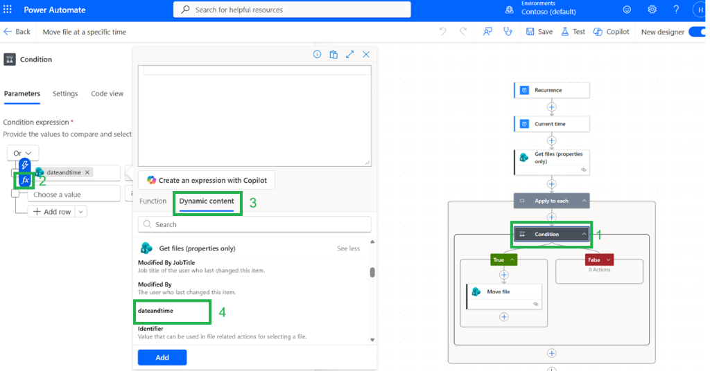
Task: Click the plus above Move file action
Action: coord(504,275)
